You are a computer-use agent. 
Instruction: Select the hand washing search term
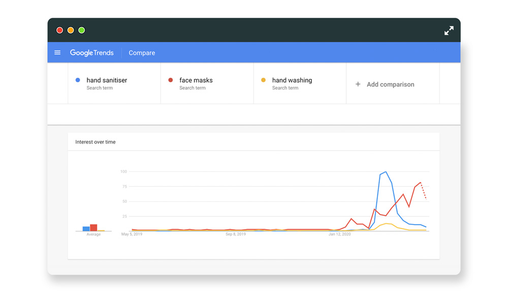point(292,80)
